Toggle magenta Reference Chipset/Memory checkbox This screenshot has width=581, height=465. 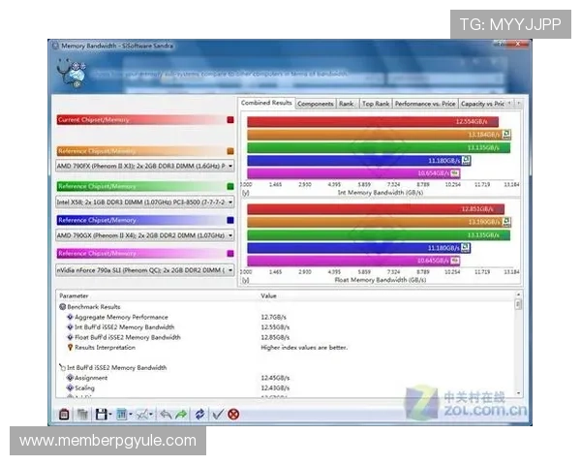(230, 253)
